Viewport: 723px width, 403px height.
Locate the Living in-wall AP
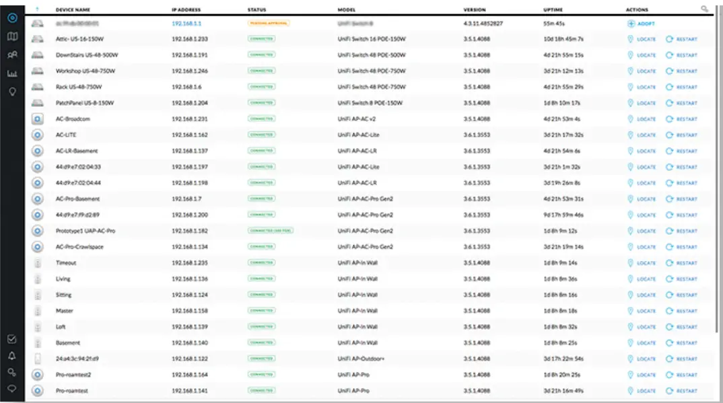pos(642,279)
